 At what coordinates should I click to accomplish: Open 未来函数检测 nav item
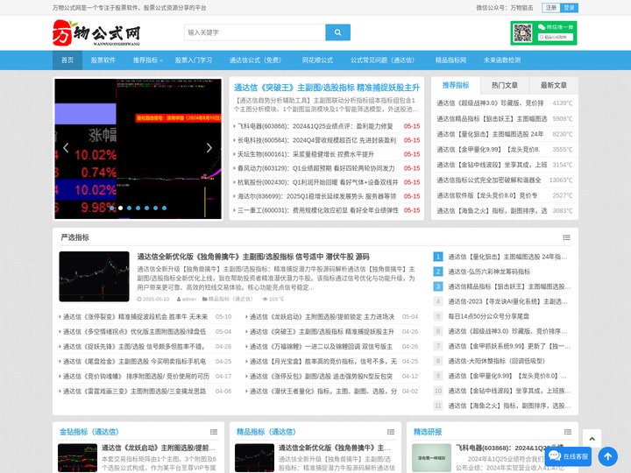click(x=502, y=60)
